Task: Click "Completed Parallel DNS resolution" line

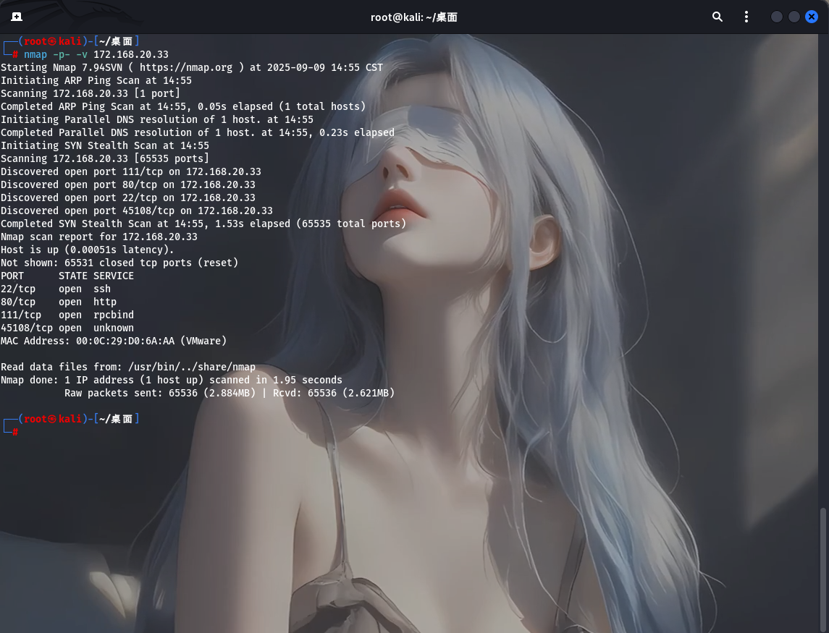Action: pyautogui.click(x=198, y=132)
